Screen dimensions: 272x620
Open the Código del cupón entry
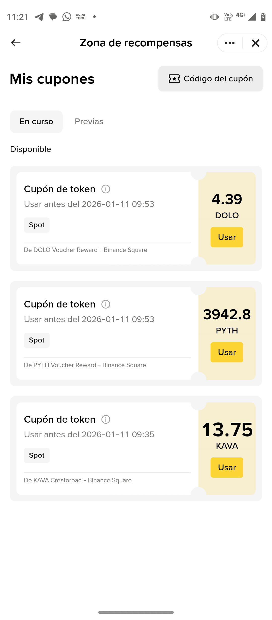(x=211, y=79)
